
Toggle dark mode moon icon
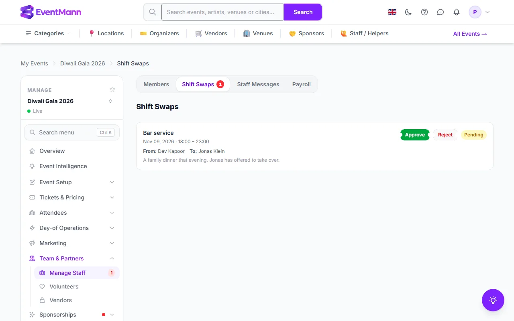click(x=408, y=12)
